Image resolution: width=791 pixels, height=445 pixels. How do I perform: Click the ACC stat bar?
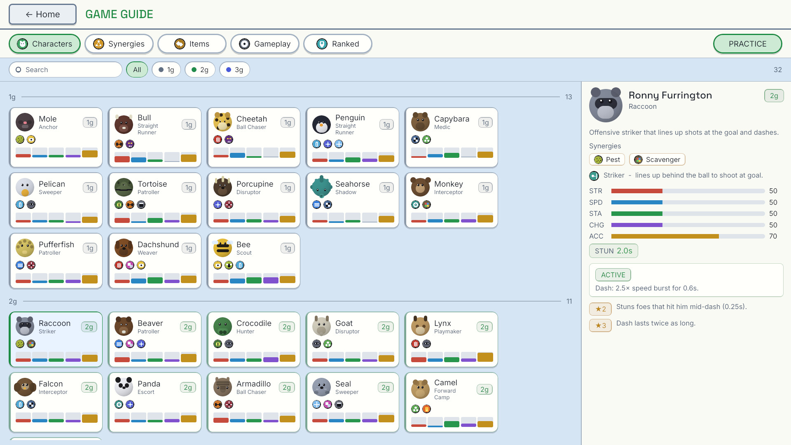(688, 237)
